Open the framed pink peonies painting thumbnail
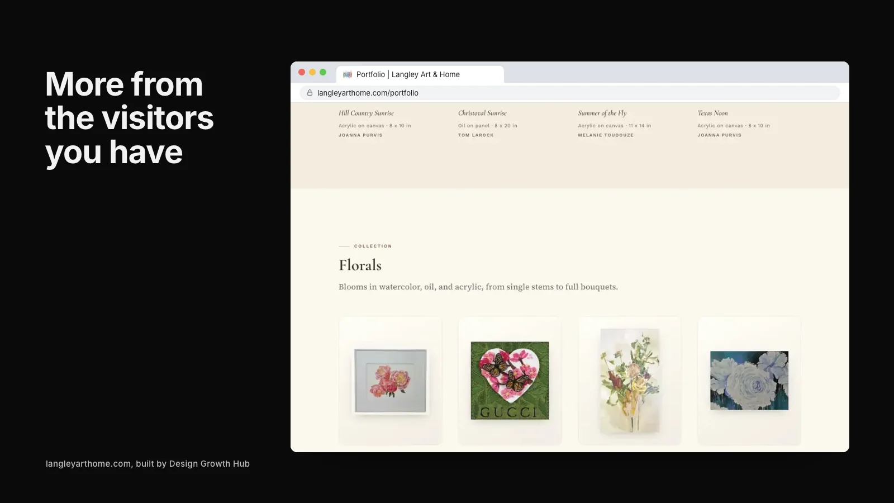Viewport: 894px width, 503px height. (391, 381)
